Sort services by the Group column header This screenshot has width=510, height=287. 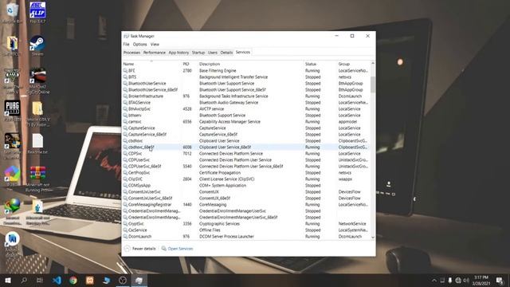353,64
